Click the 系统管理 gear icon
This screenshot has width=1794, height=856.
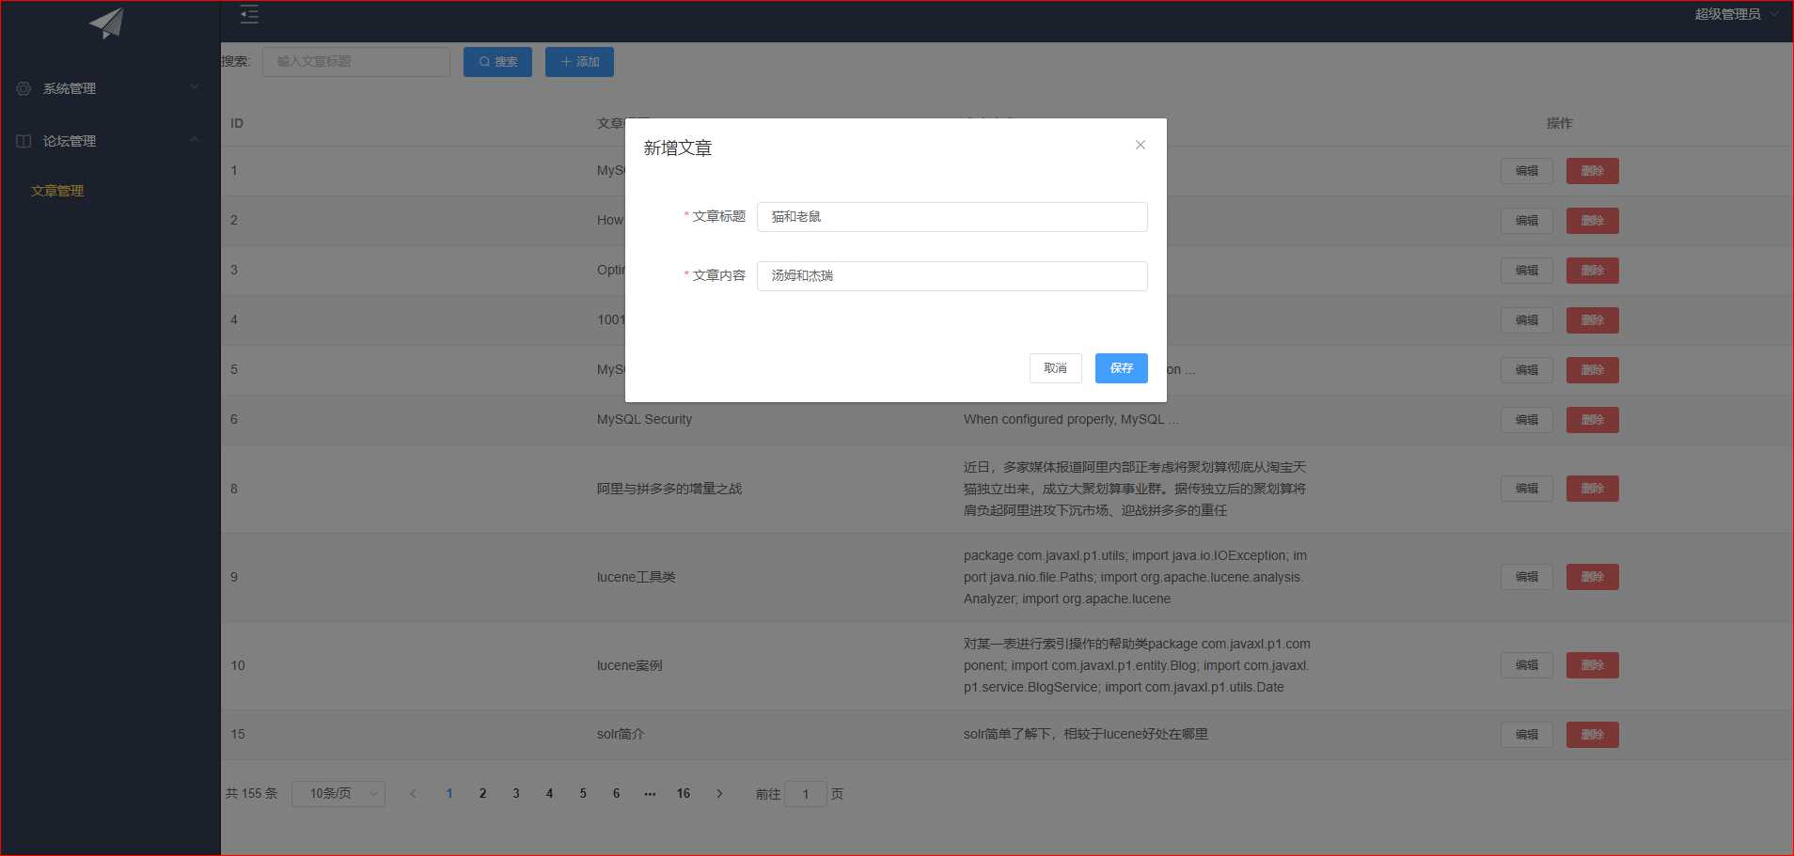pos(24,88)
